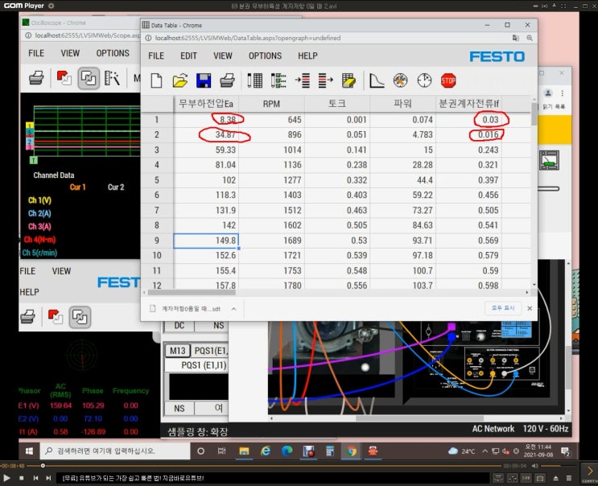The image size is (598, 486).
Task: Click the translate icon in Data Table address bar
Action: 516,38
